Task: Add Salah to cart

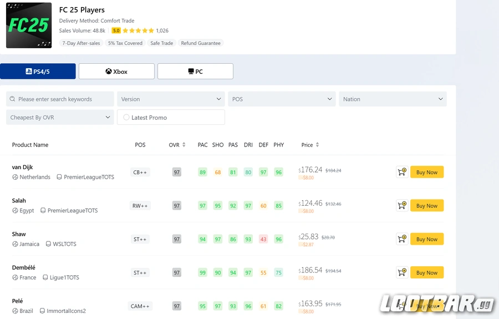Action: 402,206
